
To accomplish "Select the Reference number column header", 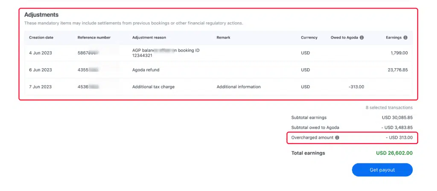I will pyautogui.click(x=94, y=38).
